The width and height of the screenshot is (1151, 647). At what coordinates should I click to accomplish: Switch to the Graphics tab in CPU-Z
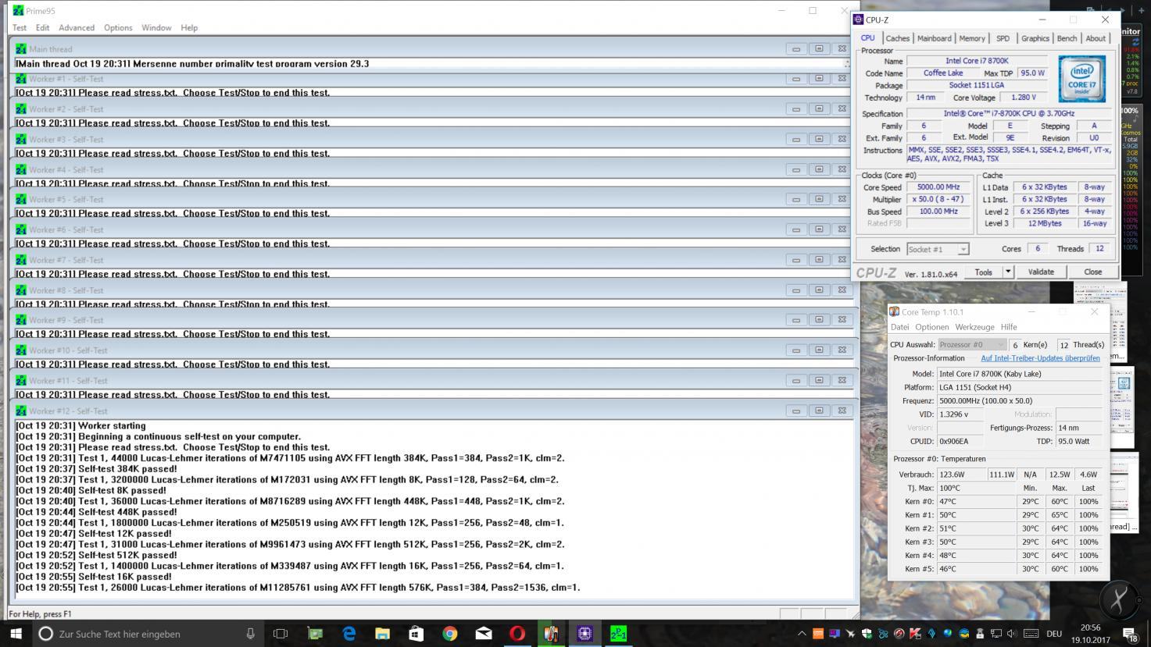[x=1035, y=38]
